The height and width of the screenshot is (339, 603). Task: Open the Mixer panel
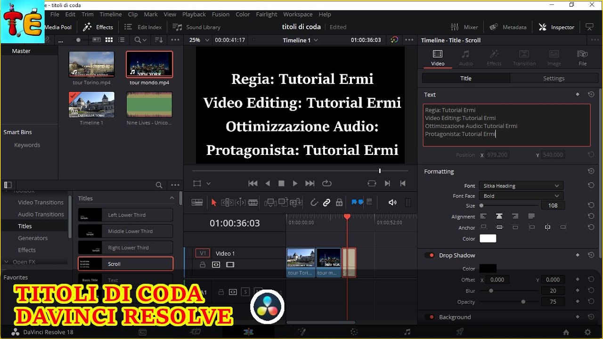464,27
